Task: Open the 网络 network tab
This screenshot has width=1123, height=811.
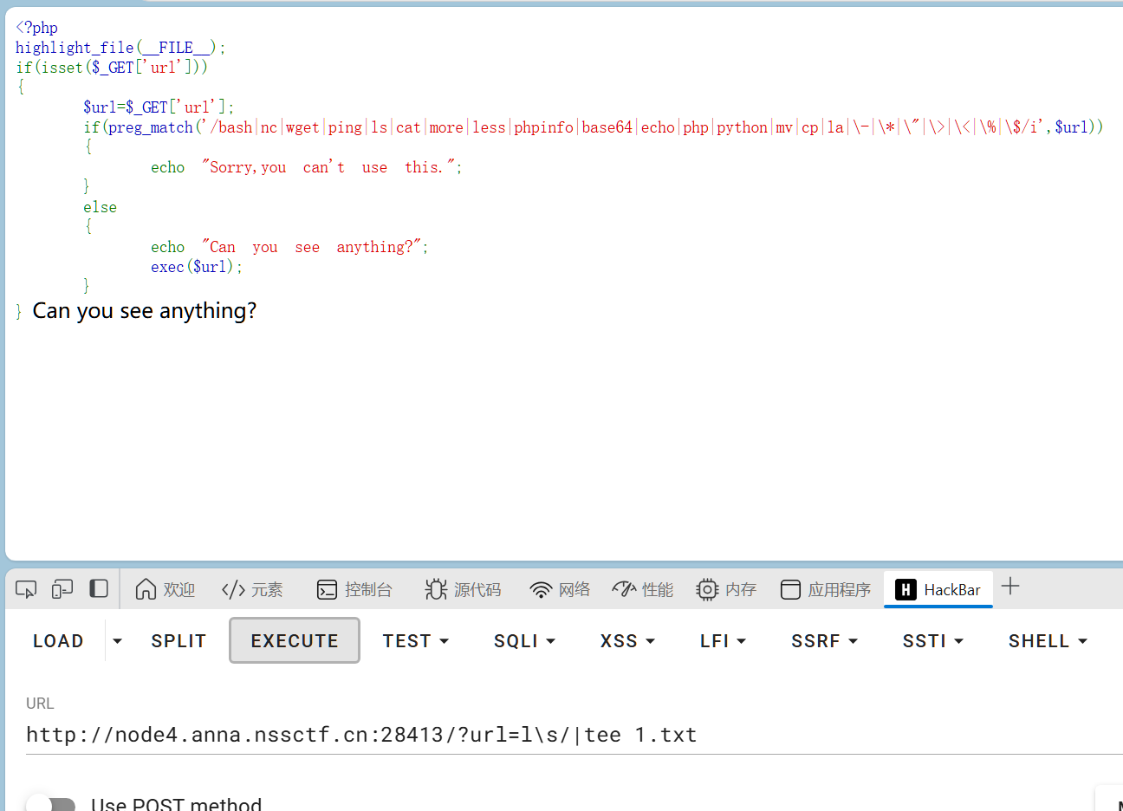Action: (560, 589)
